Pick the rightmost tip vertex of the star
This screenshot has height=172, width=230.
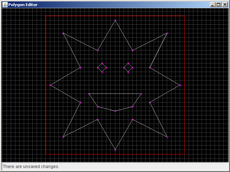coord(180,85)
